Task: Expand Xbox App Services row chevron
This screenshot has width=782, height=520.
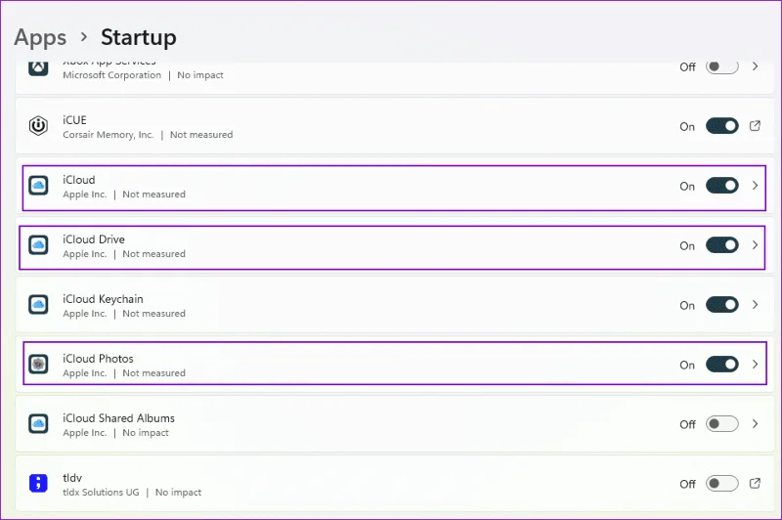Action: coord(755,66)
